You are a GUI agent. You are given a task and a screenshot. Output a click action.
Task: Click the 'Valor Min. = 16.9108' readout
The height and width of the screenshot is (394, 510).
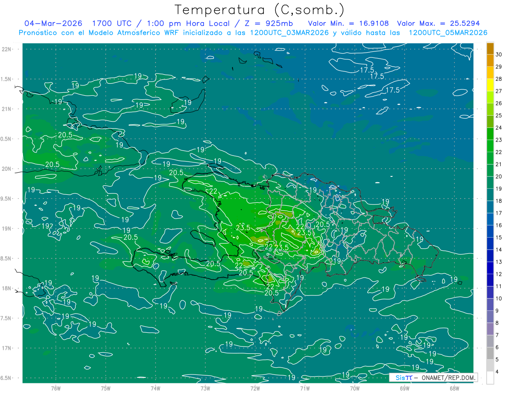click(348, 23)
